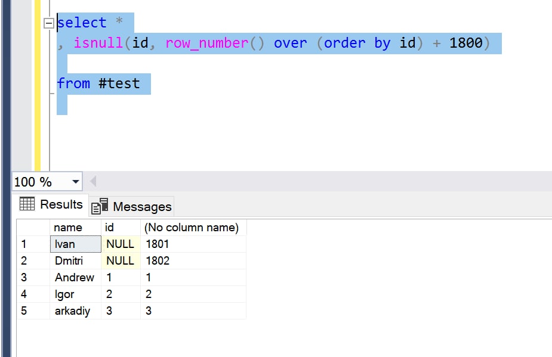
Task: Open the 100 % zoom dropdown
Action: tap(75, 182)
